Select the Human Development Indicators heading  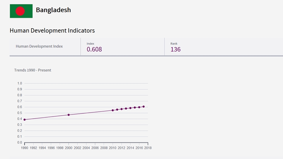click(52, 31)
